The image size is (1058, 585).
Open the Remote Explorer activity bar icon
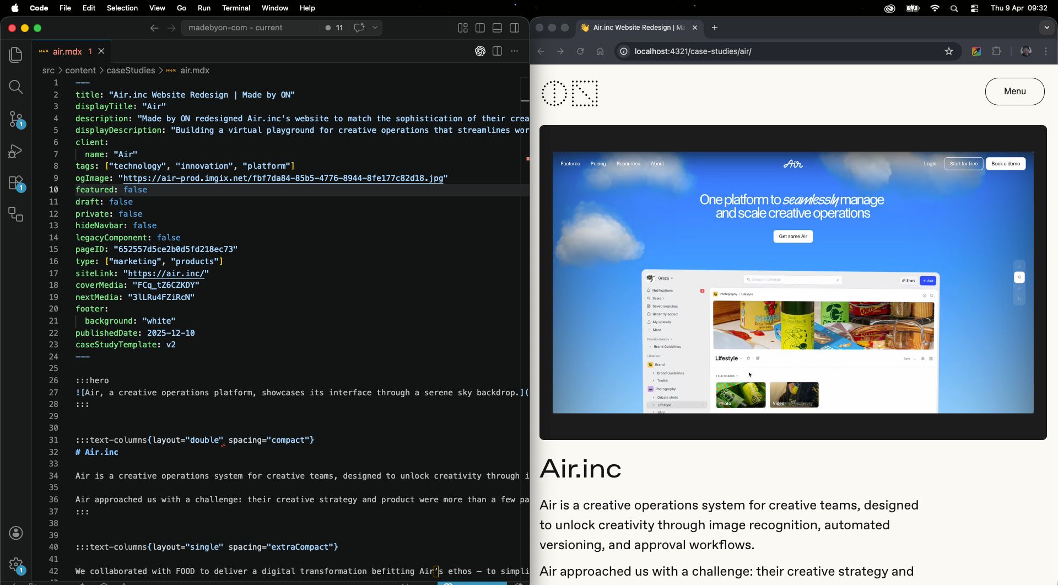click(x=15, y=214)
